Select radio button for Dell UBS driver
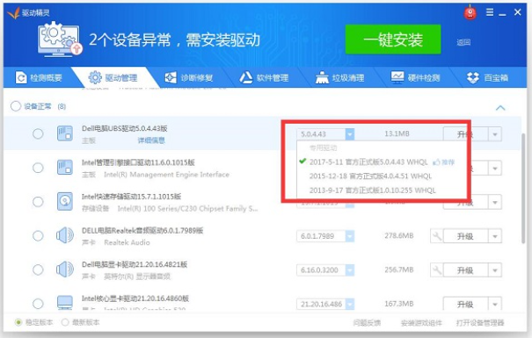Screen dimensions: 532x338 pyautogui.click(x=38, y=133)
